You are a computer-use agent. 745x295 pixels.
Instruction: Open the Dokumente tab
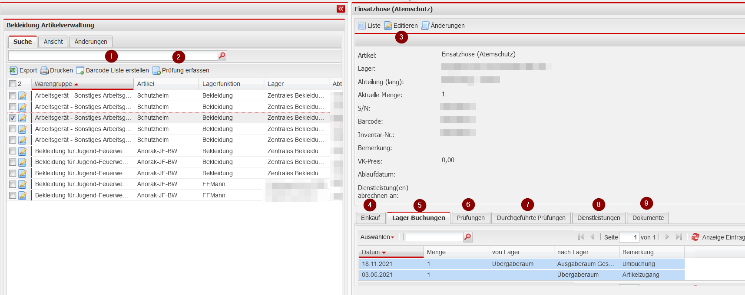[x=648, y=218]
